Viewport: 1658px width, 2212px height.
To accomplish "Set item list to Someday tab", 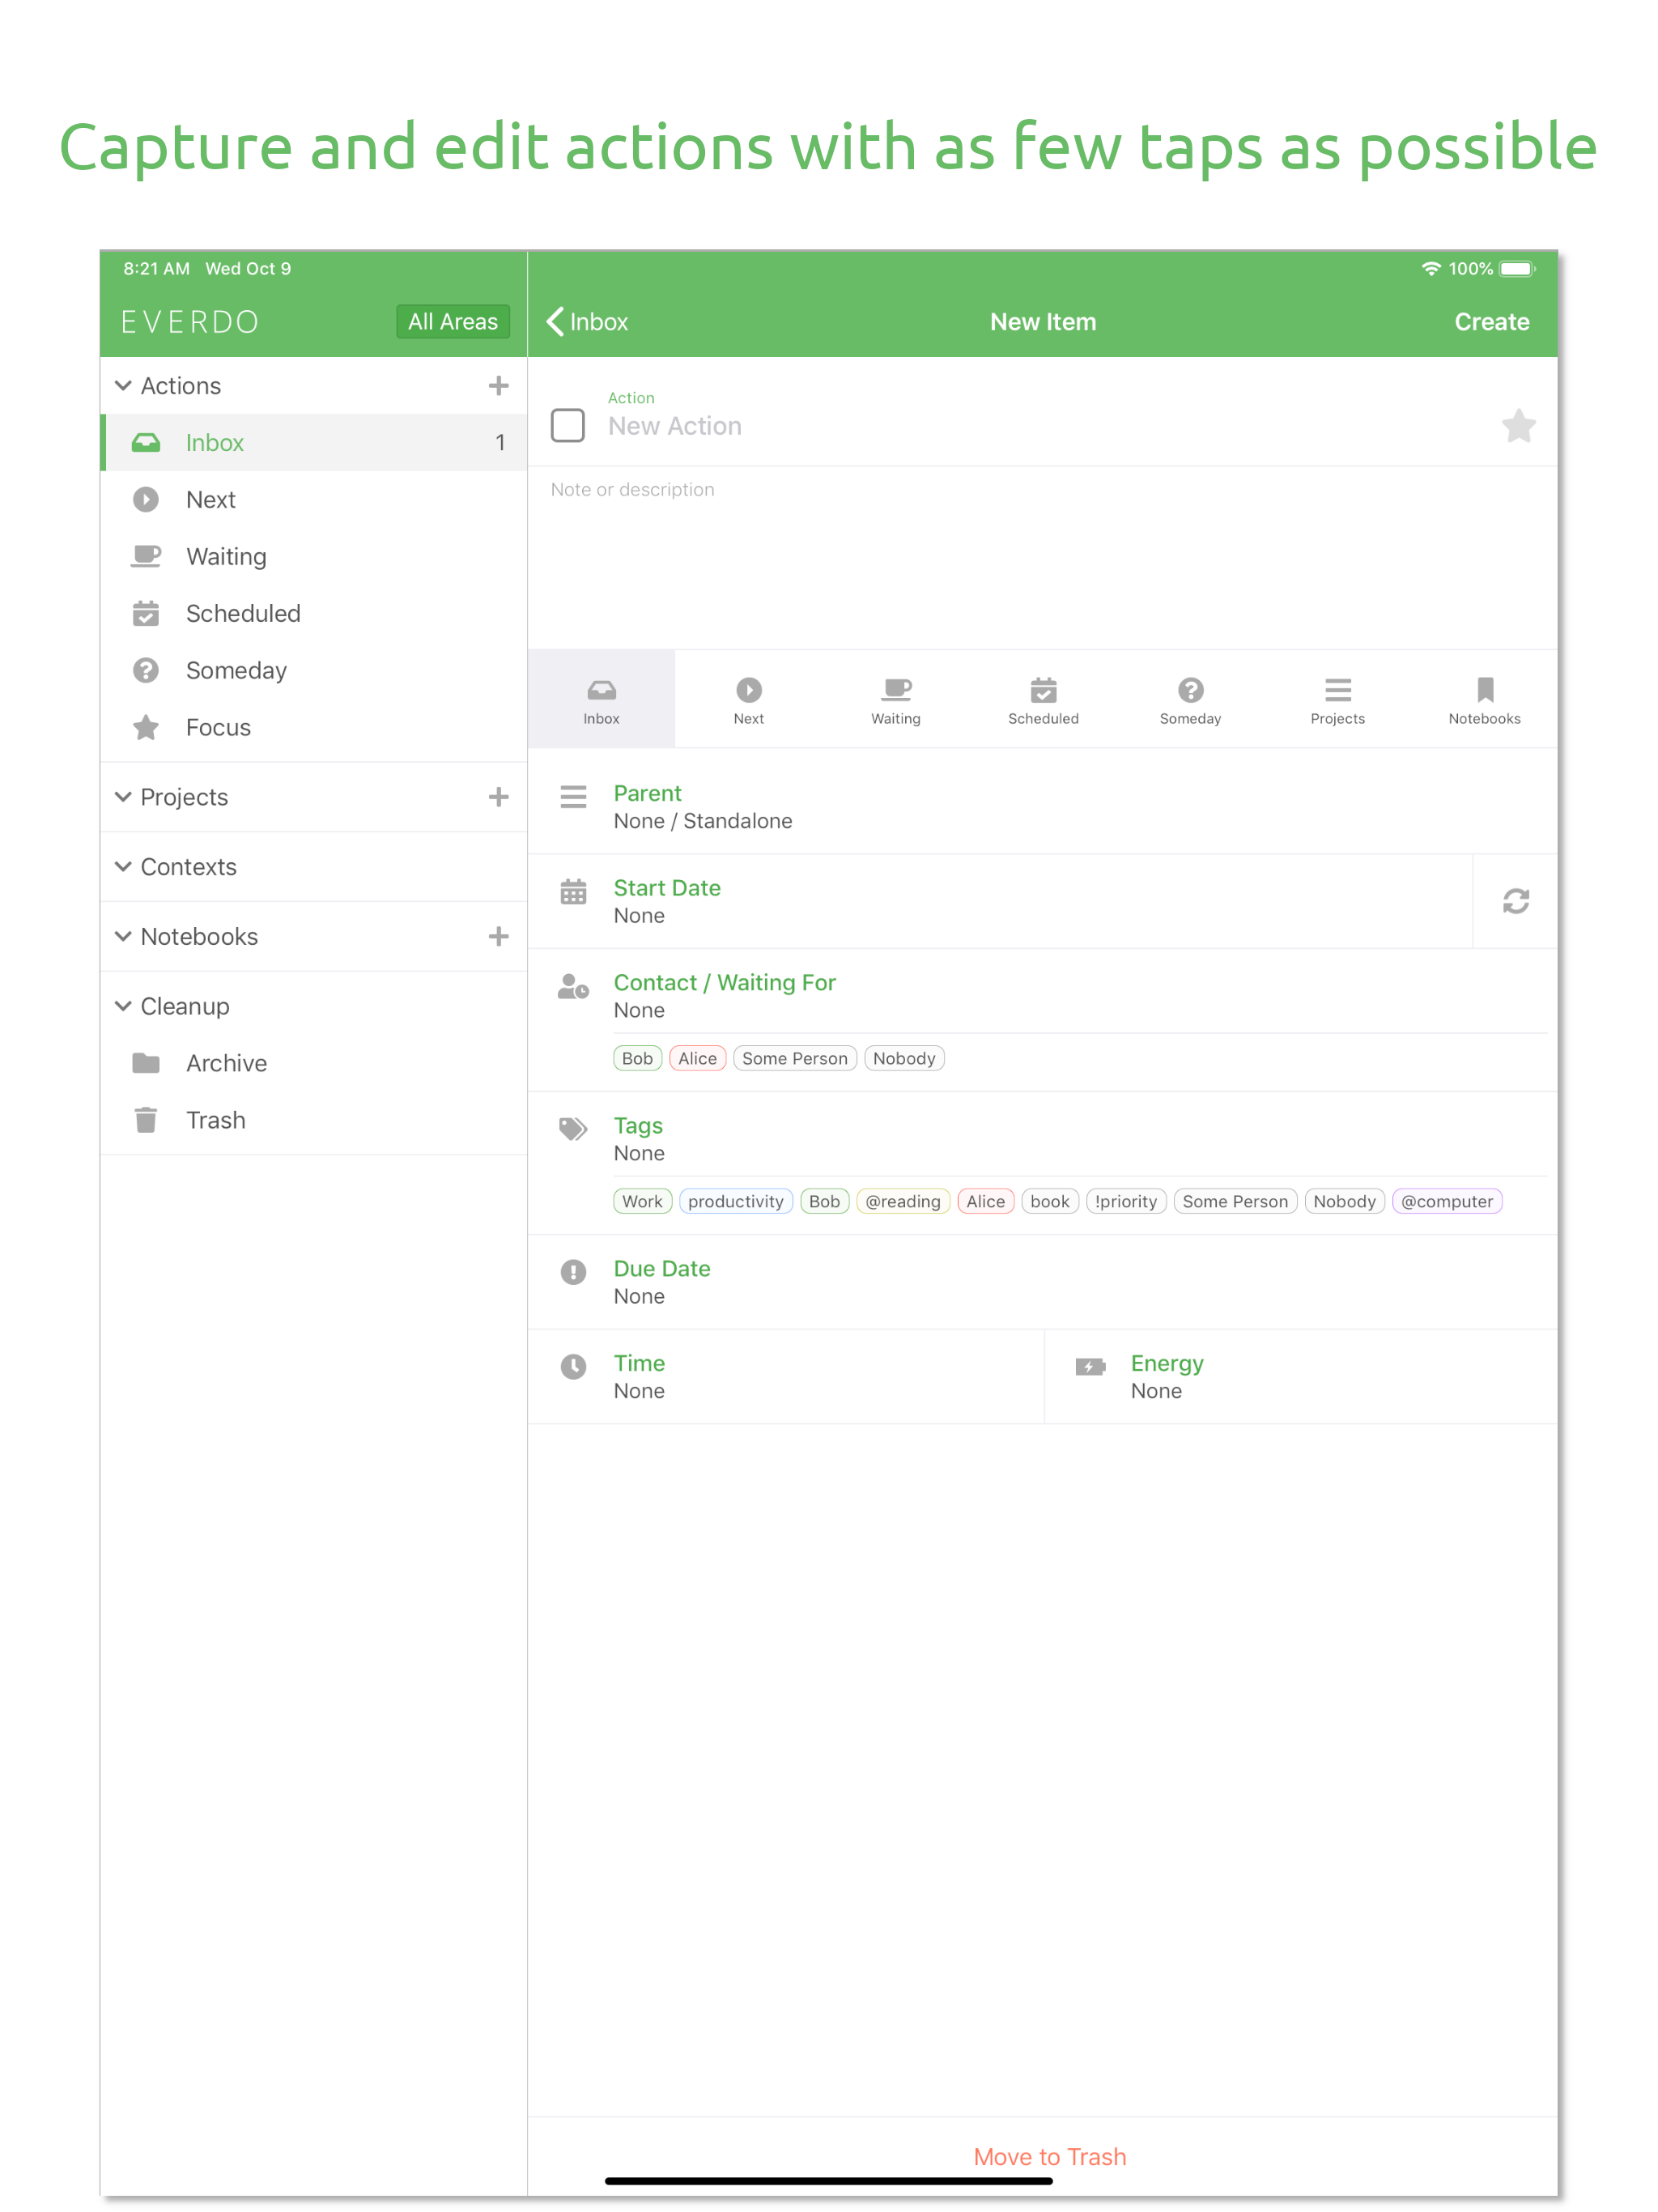I will (1190, 699).
